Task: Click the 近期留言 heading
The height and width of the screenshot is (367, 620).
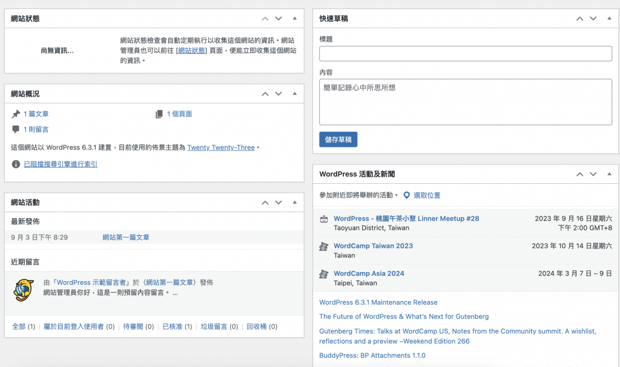Action: [25, 262]
